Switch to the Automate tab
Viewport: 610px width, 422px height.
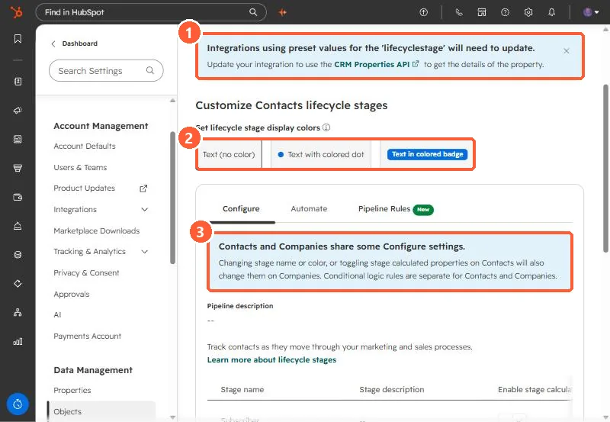(x=309, y=209)
